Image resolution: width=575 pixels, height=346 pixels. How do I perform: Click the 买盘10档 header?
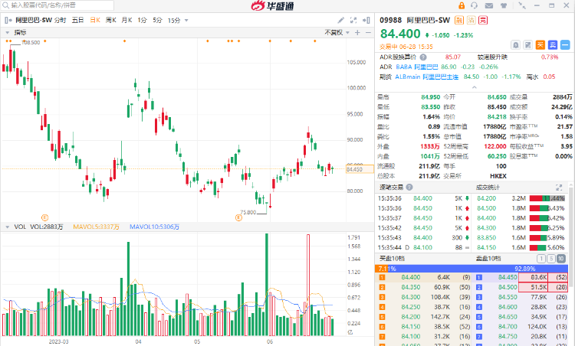(x=392, y=259)
